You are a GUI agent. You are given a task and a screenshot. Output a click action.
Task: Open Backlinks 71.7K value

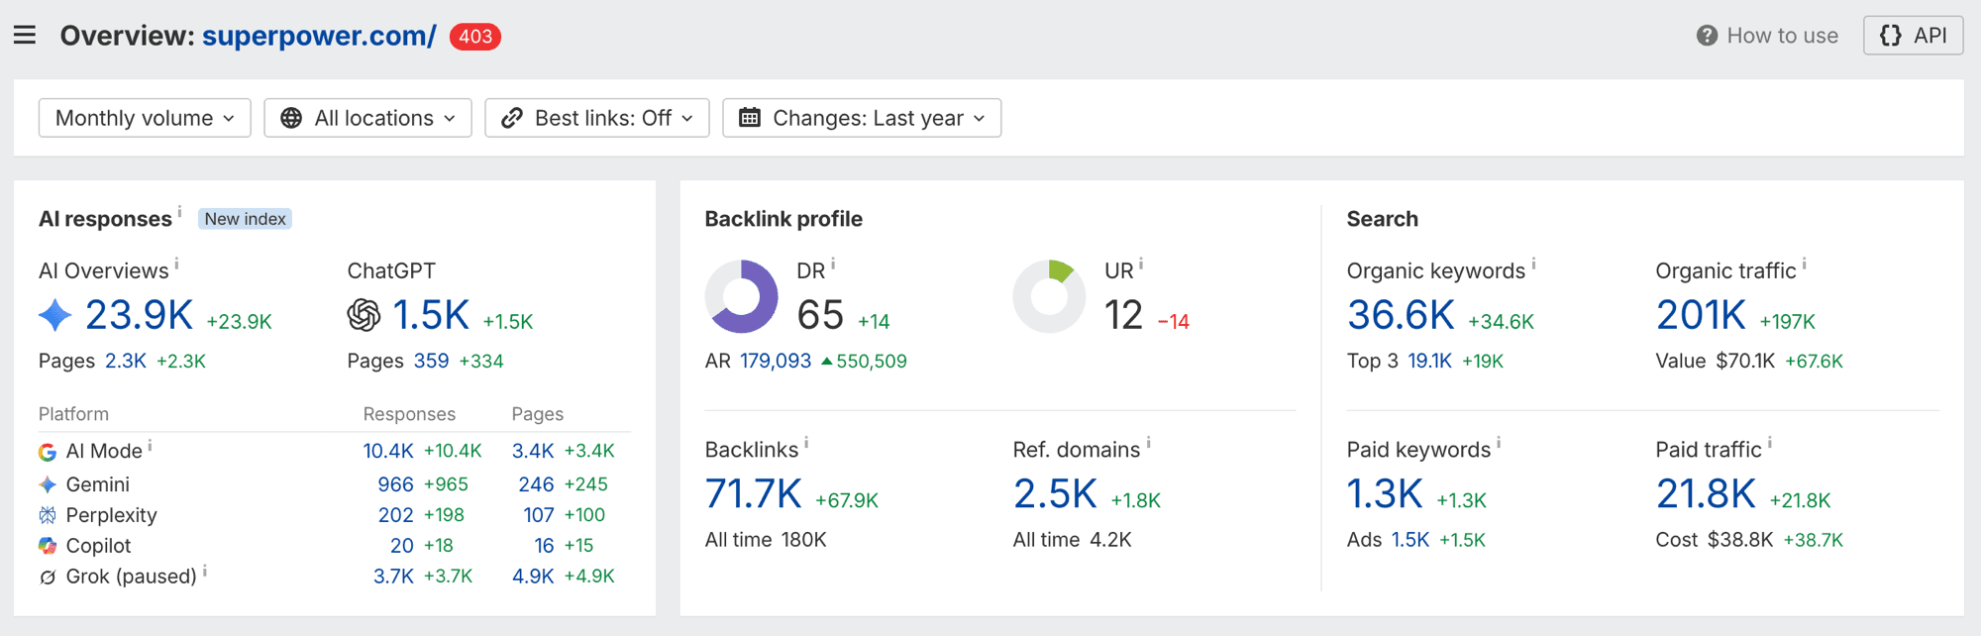click(754, 494)
